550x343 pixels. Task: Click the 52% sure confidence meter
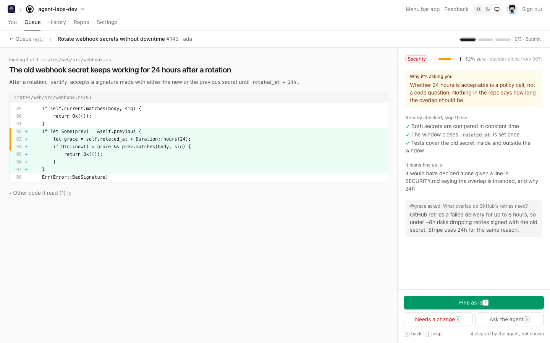(x=450, y=59)
